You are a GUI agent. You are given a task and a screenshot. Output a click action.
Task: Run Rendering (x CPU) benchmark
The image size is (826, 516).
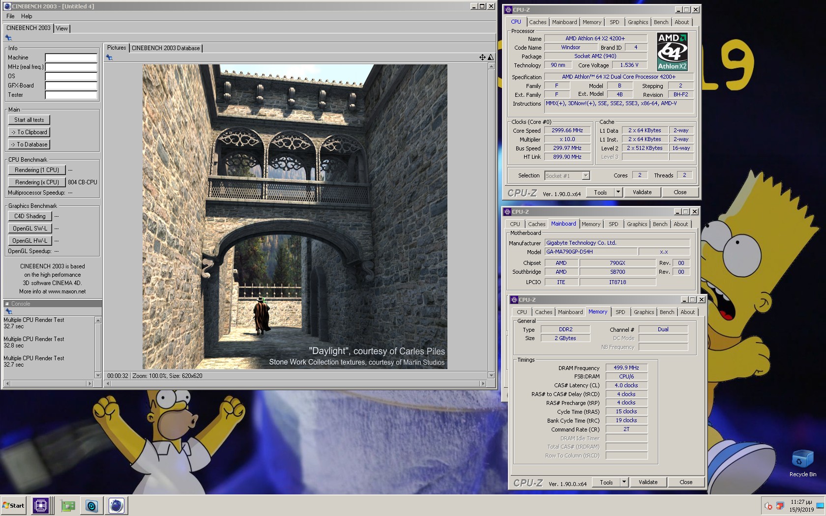pyautogui.click(x=37, y=182)
